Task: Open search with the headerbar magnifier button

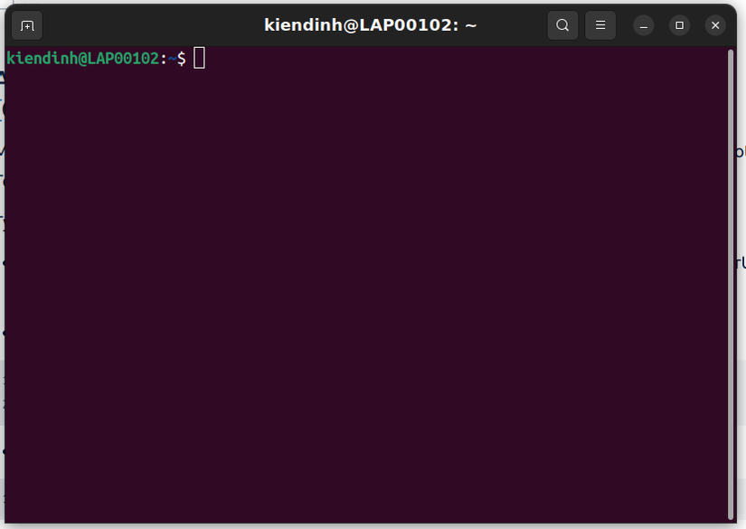Action: [x=562, y=24]
